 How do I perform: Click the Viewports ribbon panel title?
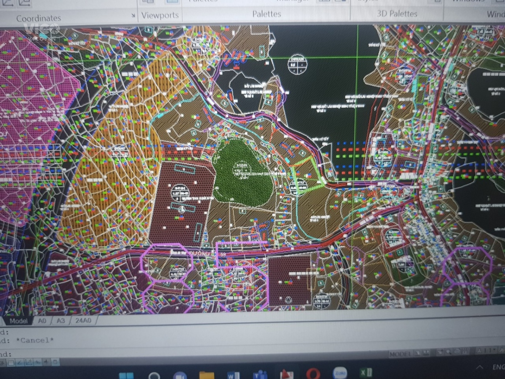click(x=159, y=16)
